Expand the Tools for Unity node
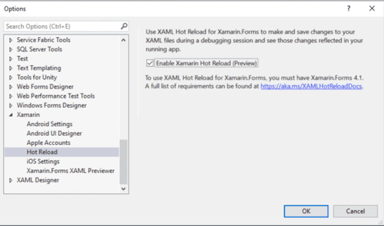Viewport: 384px width, 226px height. (11, 78)
